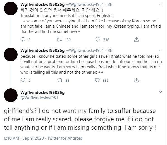Viewport: 167px width, 145px height.
Task: Reply to the first tweet with 3 comments
Action: (23, 40)
